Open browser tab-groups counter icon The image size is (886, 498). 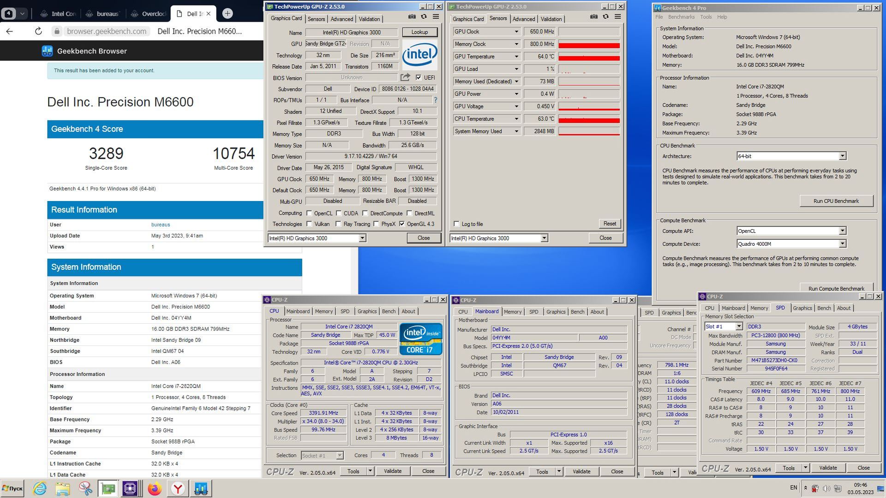pyautogui.click(x=8, y=13)
